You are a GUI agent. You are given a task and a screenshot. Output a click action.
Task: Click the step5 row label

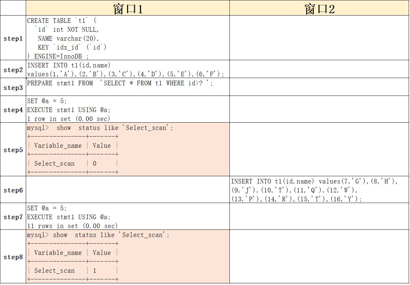click(13, 150)
